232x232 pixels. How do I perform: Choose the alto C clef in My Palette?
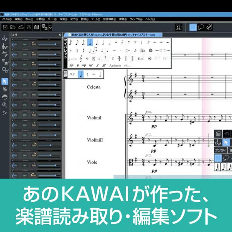click(x=94, y=59)
